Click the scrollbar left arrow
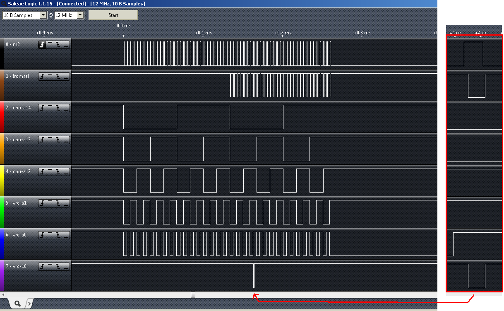Viewport: 504px width, 311px height. (3, 294)
